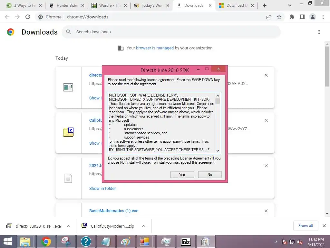Click the DirectX installer taskbar icon
The image size is (330, 248).
coord(206,242)
